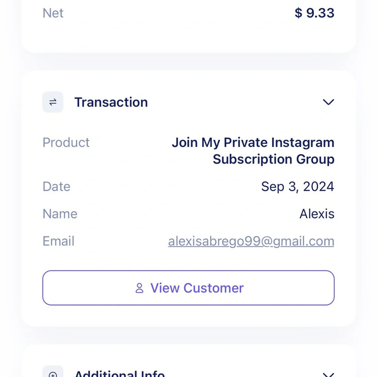Collapse the Transaction section chevron
The height and width of the screenshot is (377, 377).
(x=328, y=102)
